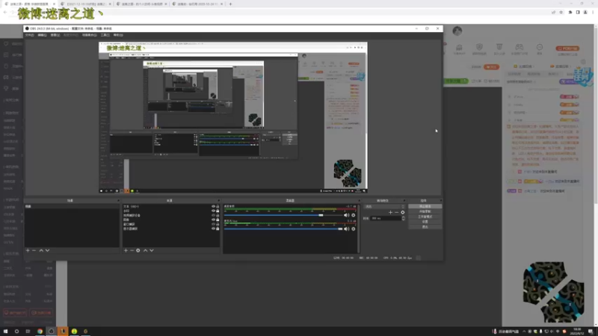Toggle visibility of the second source row
The height and width of the screenshot is (336, 598).
click(214, 211)
